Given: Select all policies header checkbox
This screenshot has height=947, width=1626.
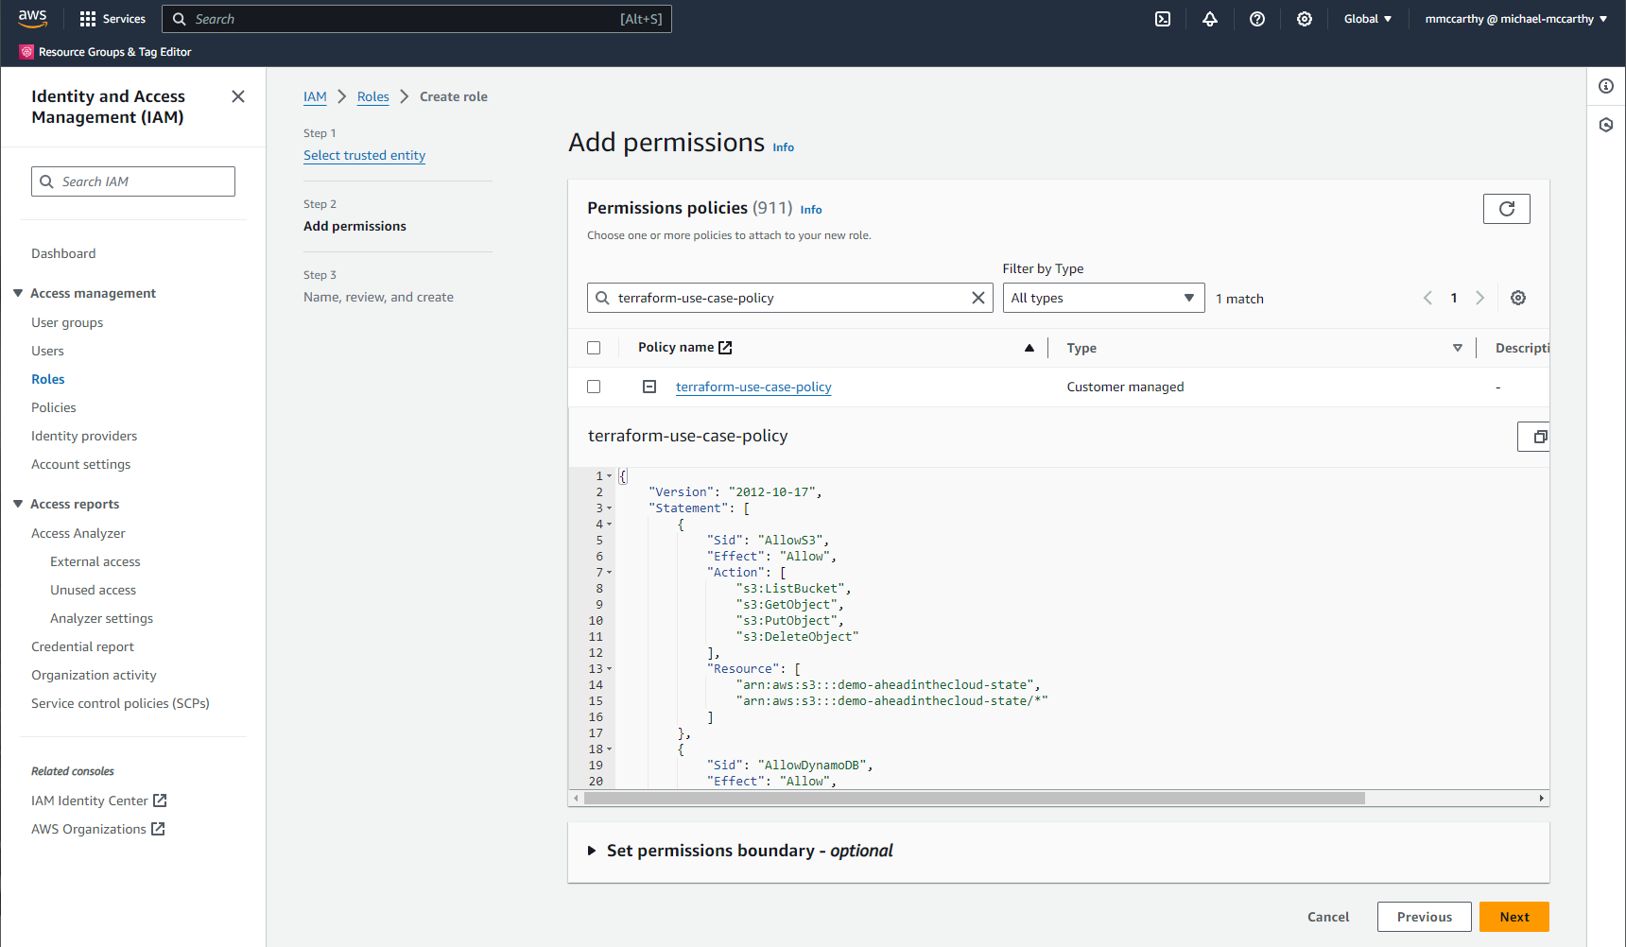Looking at the screenshot, I should coord(594,348).
